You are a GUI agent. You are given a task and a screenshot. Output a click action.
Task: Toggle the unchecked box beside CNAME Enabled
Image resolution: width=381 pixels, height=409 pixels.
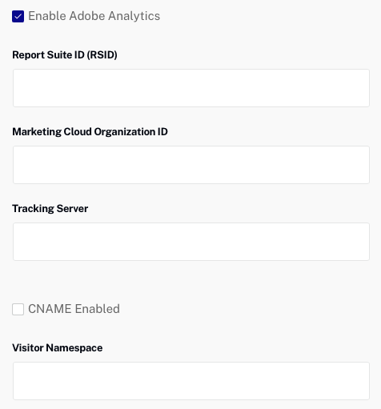[18, 309]
